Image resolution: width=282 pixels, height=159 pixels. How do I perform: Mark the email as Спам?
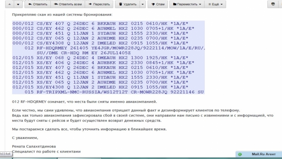(157, 5)
